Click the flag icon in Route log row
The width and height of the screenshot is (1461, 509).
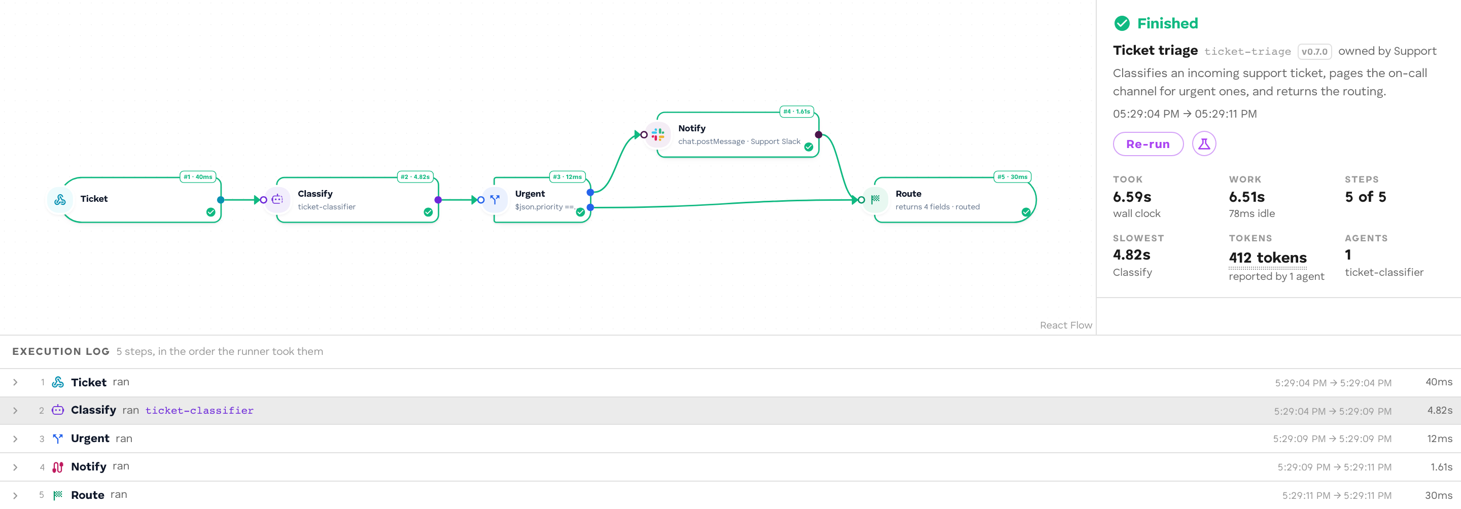58,495
